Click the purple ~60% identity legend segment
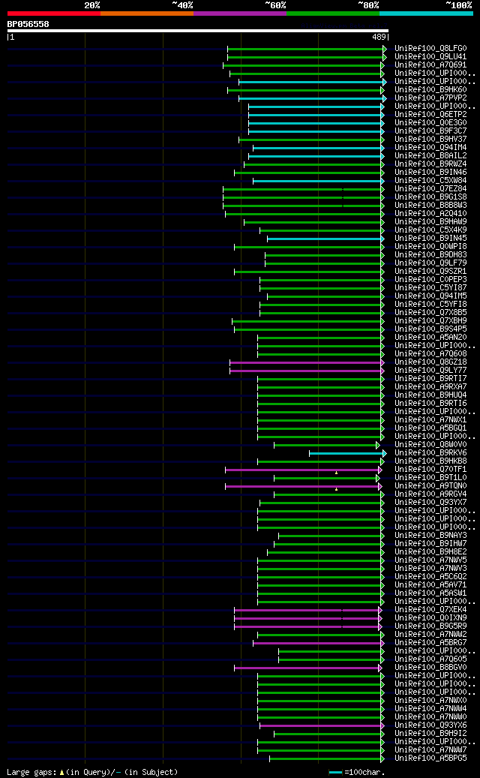Image resolution: width=480 pixels, height=778 pixels. coord(240,14)
